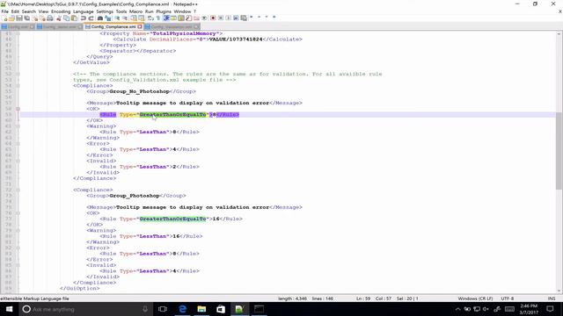Click the Zoom Out toolbar icon
Viewport: 563px width, 316px height.
click(x=125, y=18)
